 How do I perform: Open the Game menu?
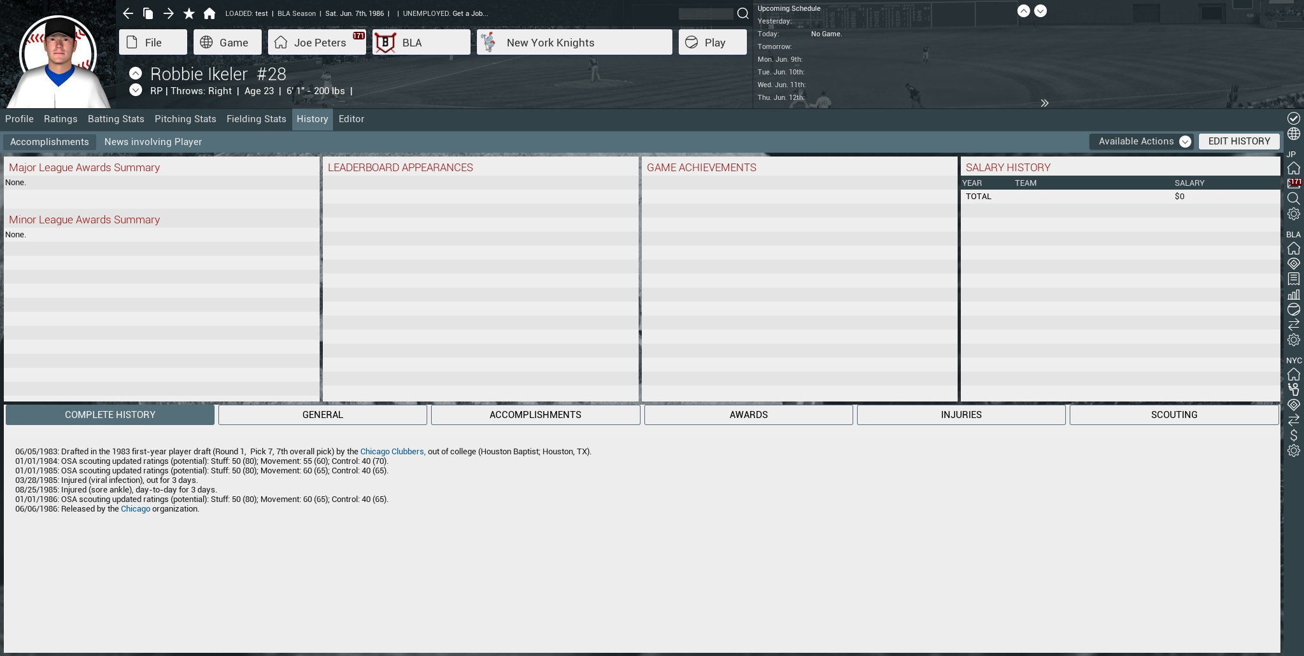[x=227, y=42]
